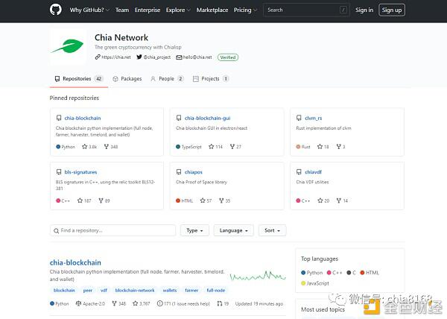Click the fork count icon on chia-blockchain-gui card
Viewport: 447px width, 319px height.
click(230, 147)
